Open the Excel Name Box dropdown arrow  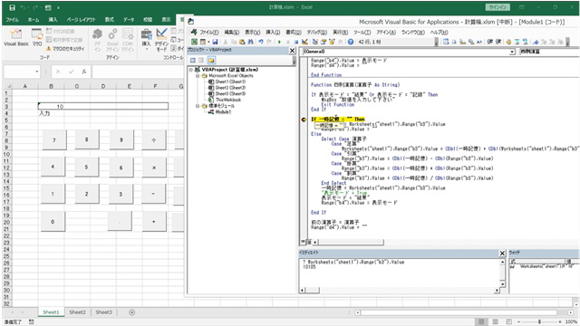coord(37,72)
